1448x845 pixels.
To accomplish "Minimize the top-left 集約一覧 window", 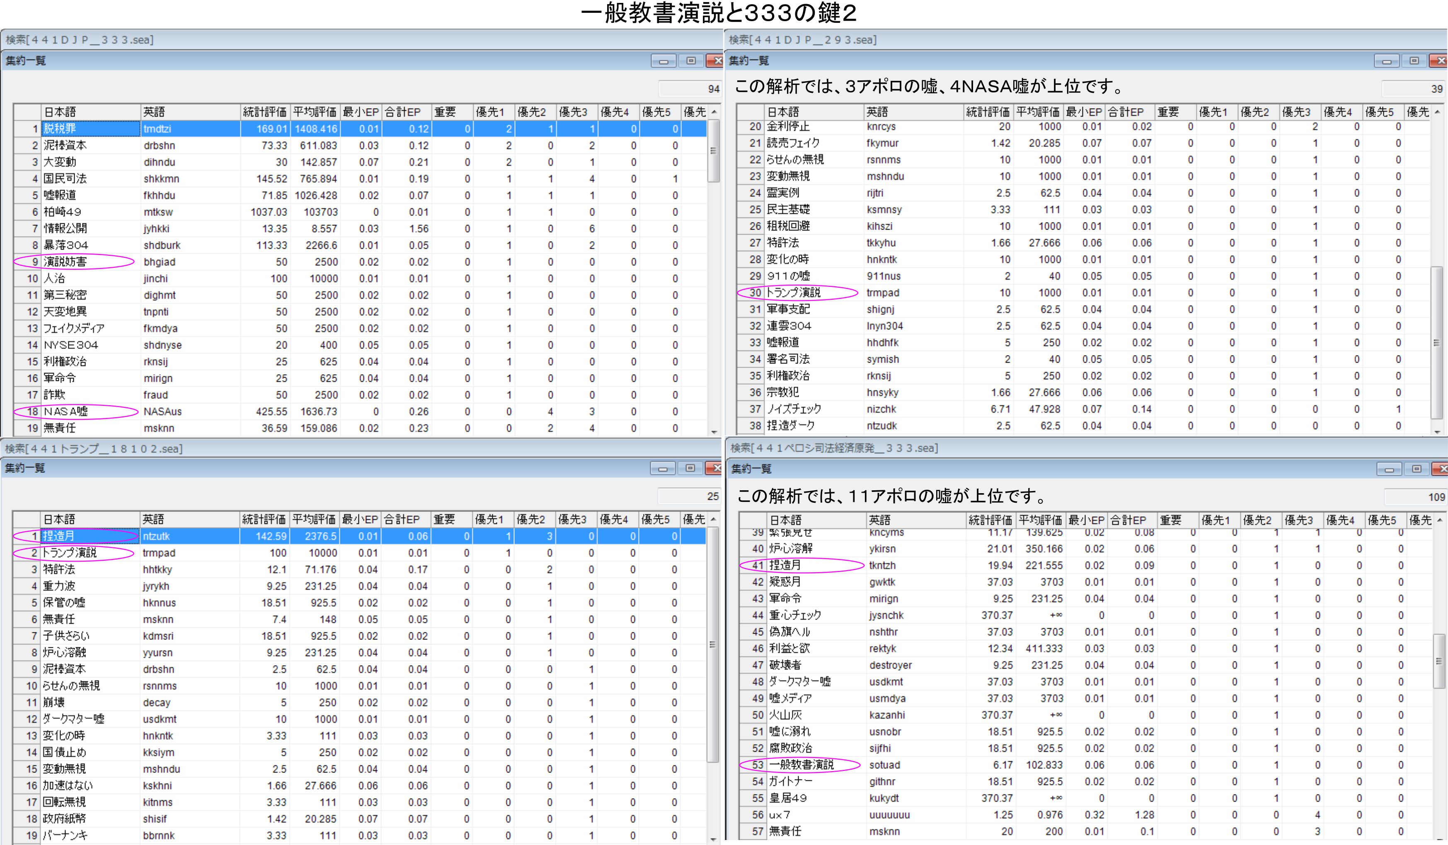I will pyautogui.click(x=663, y=61).
